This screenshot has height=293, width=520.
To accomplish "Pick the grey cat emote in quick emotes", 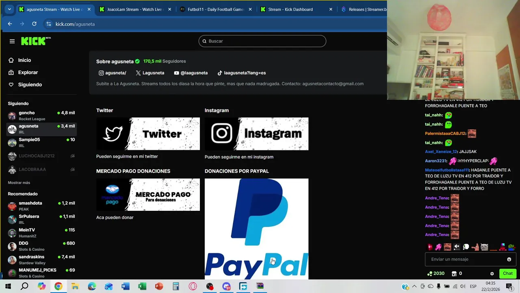I will [x=484, y=247].
